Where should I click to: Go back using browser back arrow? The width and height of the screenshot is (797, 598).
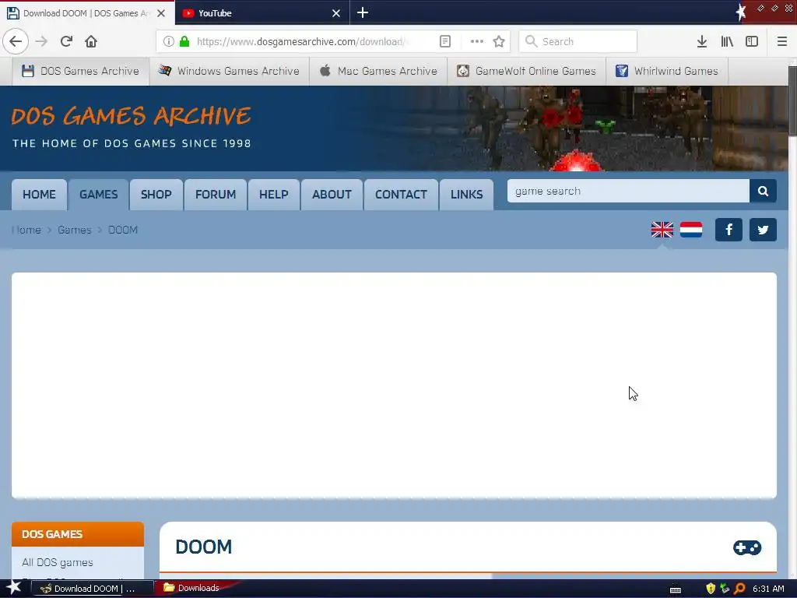coord(16,41)
